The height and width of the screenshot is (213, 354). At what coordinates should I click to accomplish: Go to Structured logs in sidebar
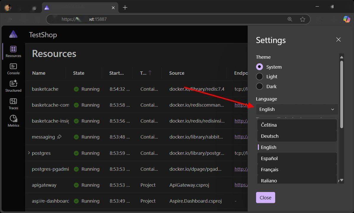[x=13, y=86]
